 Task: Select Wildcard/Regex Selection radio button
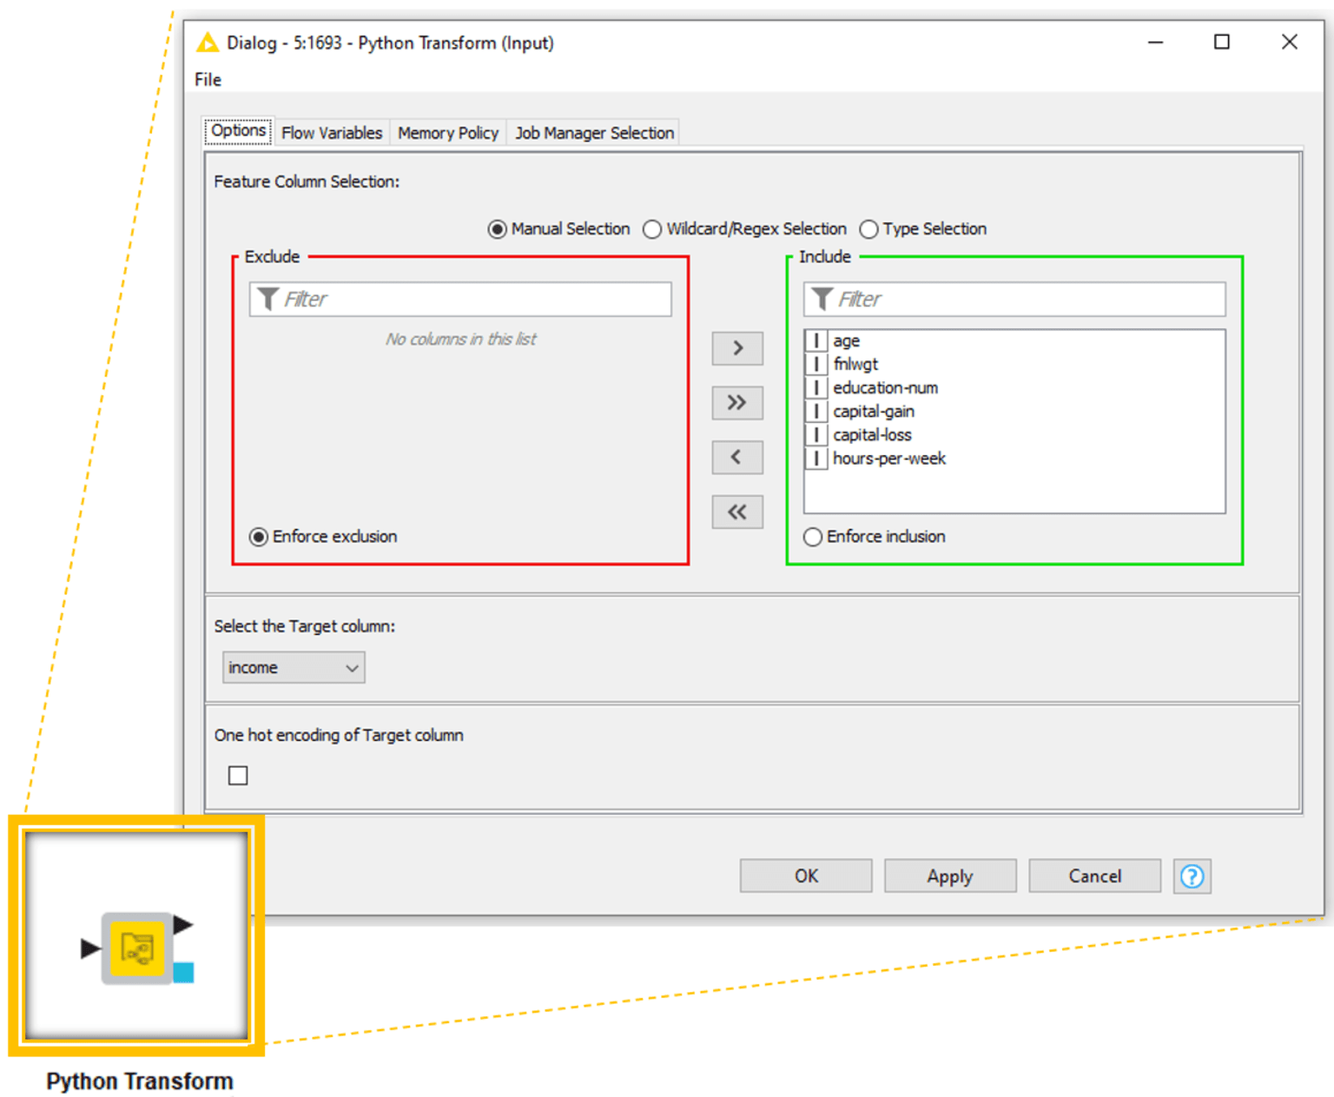pos(652,229)
